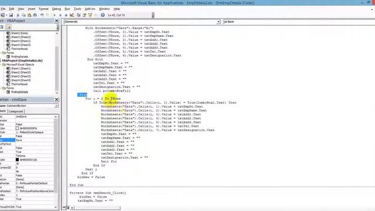Open the Help menu
The image size is (375, 211).
click(117, 9)
